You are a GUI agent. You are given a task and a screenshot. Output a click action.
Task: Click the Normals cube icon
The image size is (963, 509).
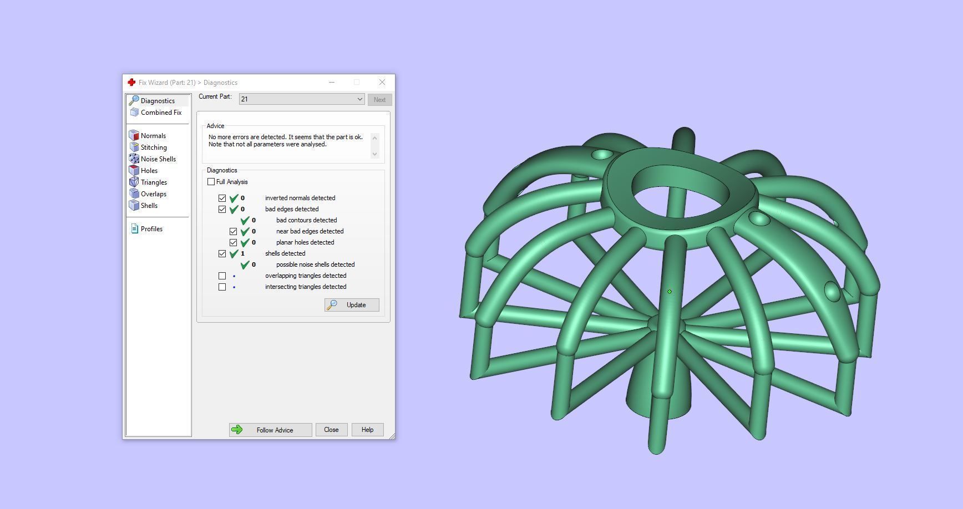pyautogui.click(x=134, y=135)
